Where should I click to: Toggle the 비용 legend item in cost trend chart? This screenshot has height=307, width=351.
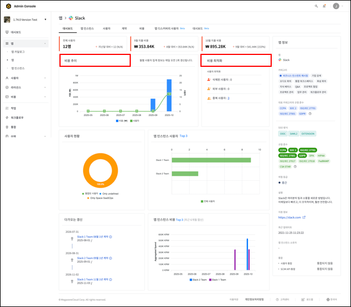pyautogui.click(x=121, y=121)
